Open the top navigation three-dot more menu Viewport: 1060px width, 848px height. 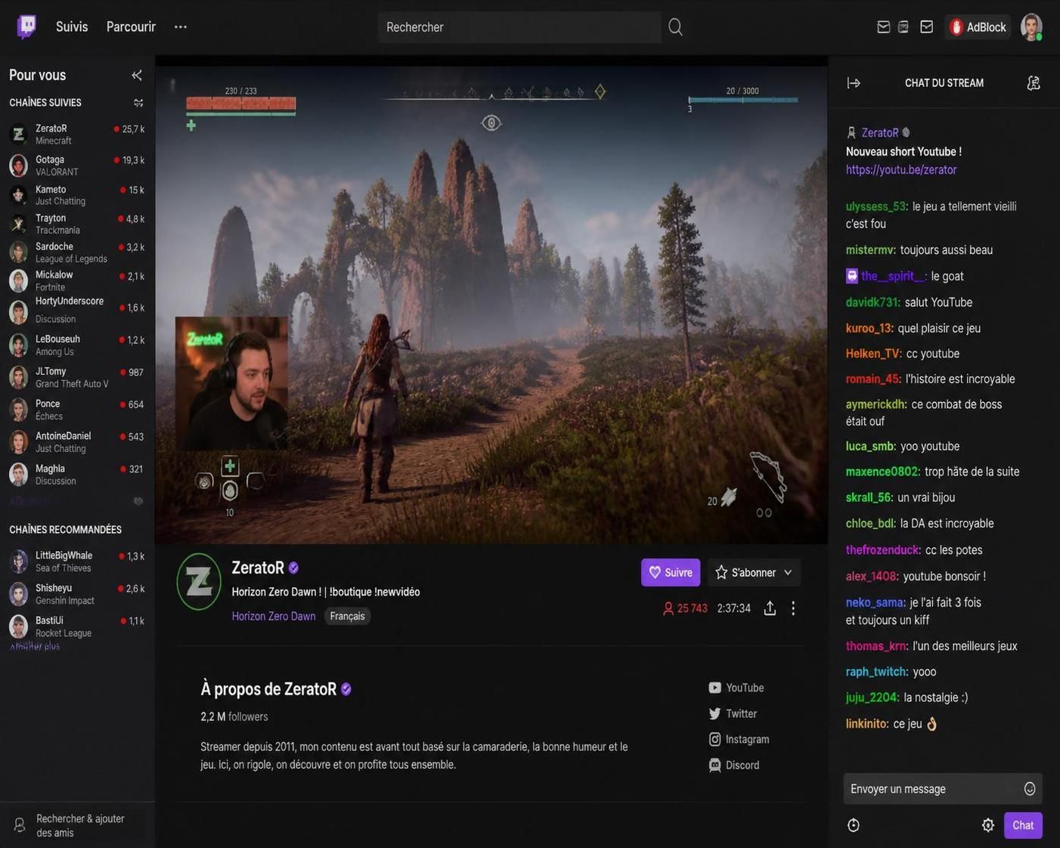point(181,27)
